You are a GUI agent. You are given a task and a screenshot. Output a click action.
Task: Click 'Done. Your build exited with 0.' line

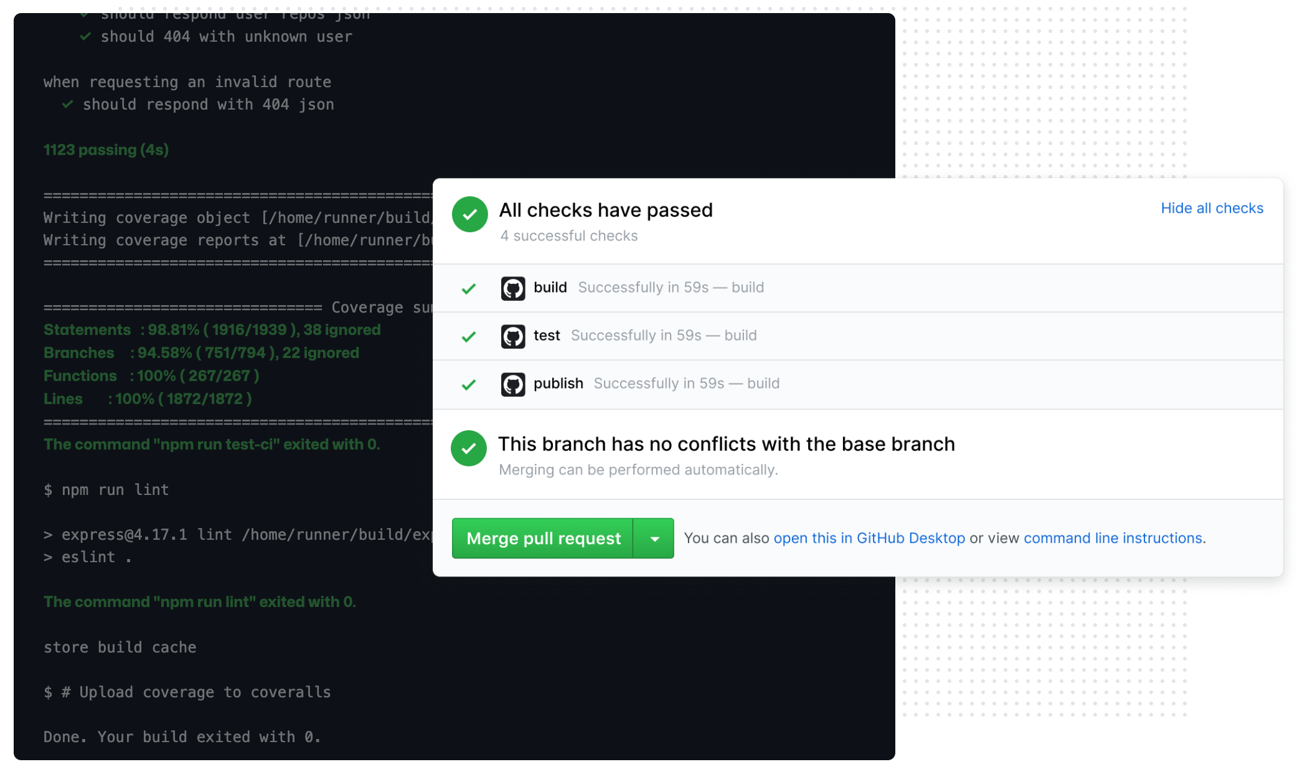(x=182, y=737)
